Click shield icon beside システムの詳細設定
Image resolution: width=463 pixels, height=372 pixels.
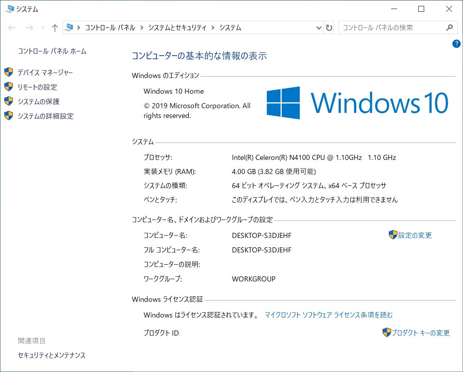[x=9, y=116]
